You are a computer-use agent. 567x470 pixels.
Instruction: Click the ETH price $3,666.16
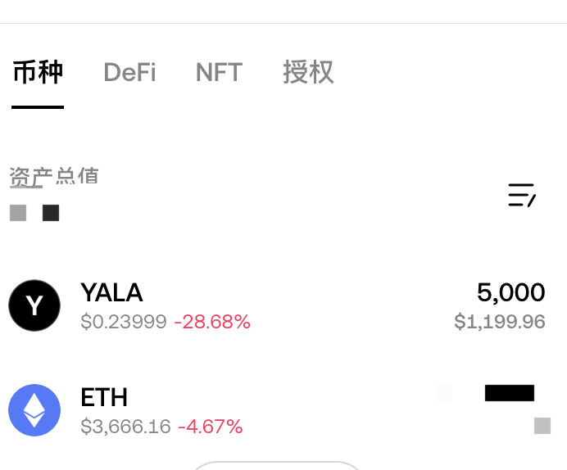pyautogui.click(x=125, y=427)
